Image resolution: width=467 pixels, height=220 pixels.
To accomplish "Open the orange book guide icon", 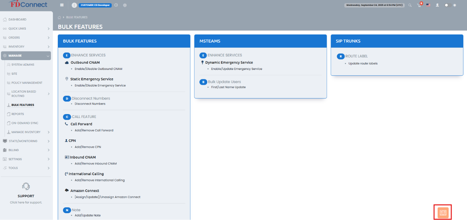I will pos(443,213).
